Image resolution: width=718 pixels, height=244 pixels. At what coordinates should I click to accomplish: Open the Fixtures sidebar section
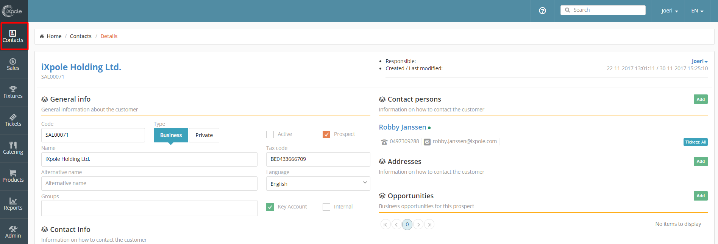[14, 93]
